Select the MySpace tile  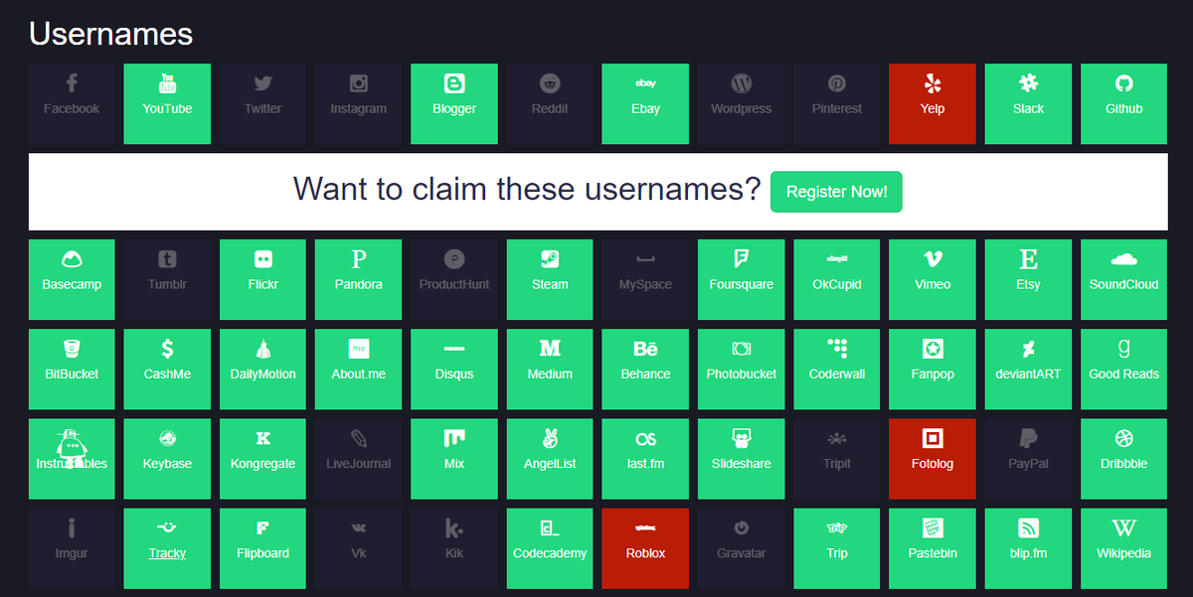click(x=645, y=279)
